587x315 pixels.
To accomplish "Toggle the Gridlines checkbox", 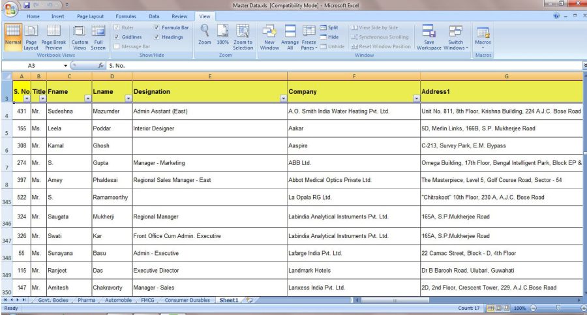I will click(x=117, y=37).
